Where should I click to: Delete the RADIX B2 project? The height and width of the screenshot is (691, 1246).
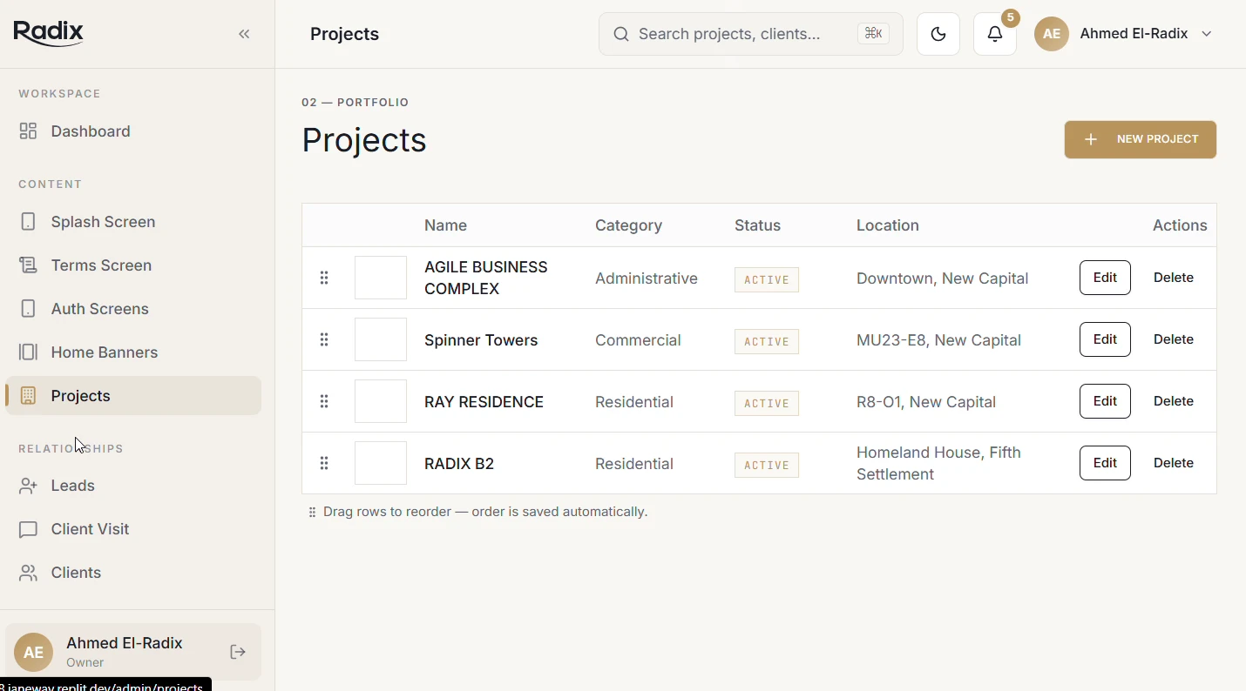tap(1174, 463)
